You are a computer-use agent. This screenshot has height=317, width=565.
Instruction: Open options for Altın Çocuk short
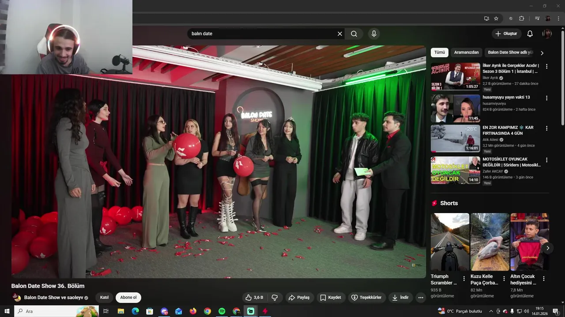(544, 279)
